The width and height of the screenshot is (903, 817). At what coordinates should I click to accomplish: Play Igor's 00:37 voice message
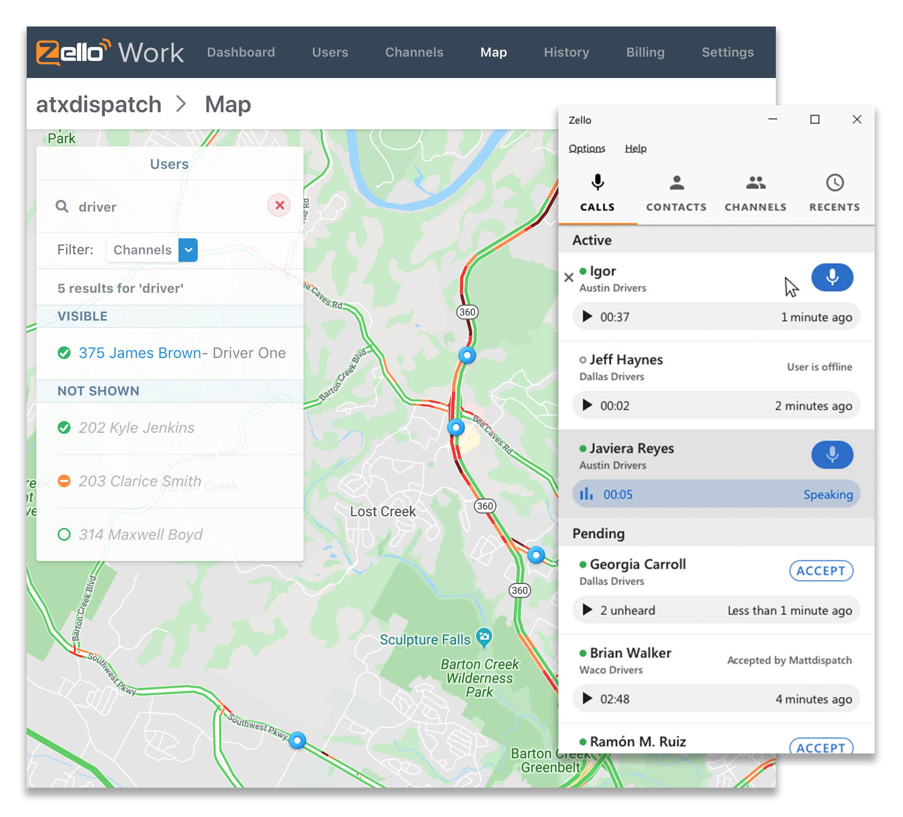[x=587, y=317]
